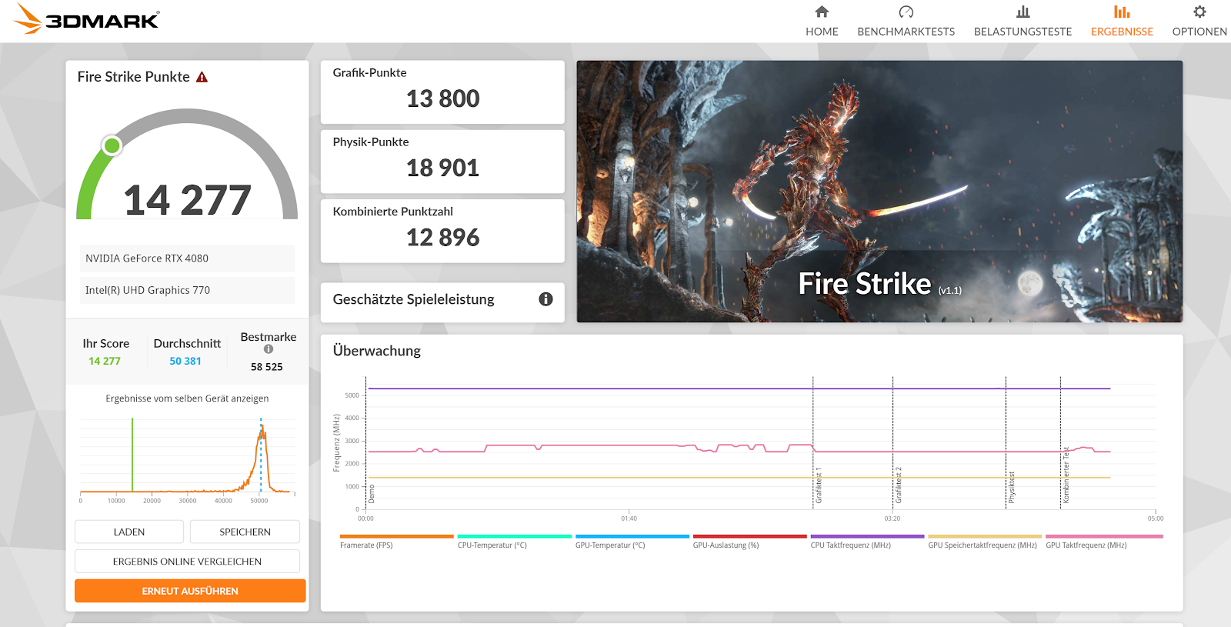Click info icon under Bestmarke
Viewport: 1231px width, 627px height.
(269, 349)
